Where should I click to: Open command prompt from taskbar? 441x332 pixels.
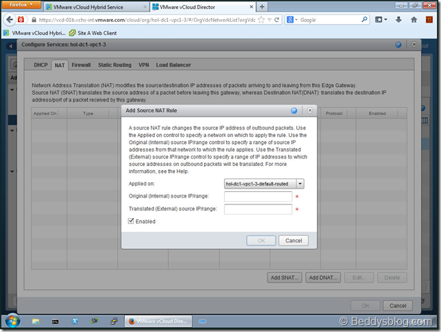coord(55,321)
